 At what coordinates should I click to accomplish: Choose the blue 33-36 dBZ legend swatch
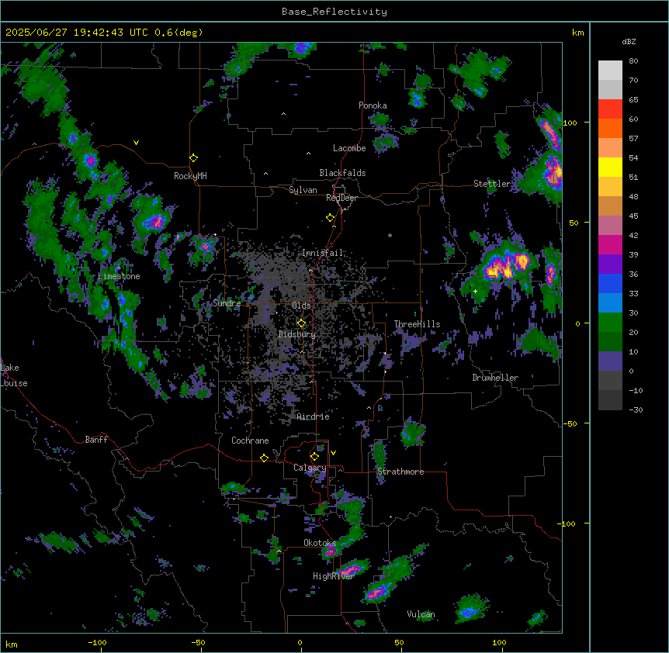click(610, 283)
